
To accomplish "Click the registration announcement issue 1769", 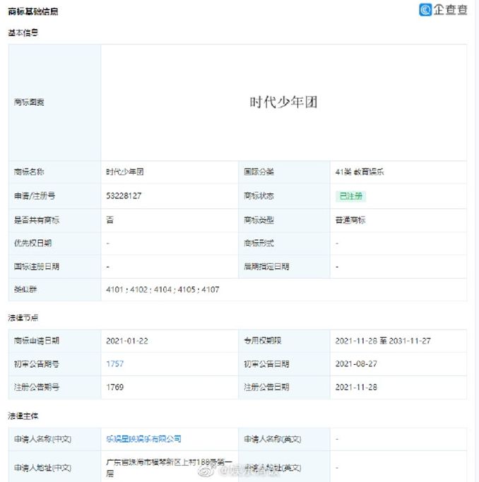I will coord(114,387).
